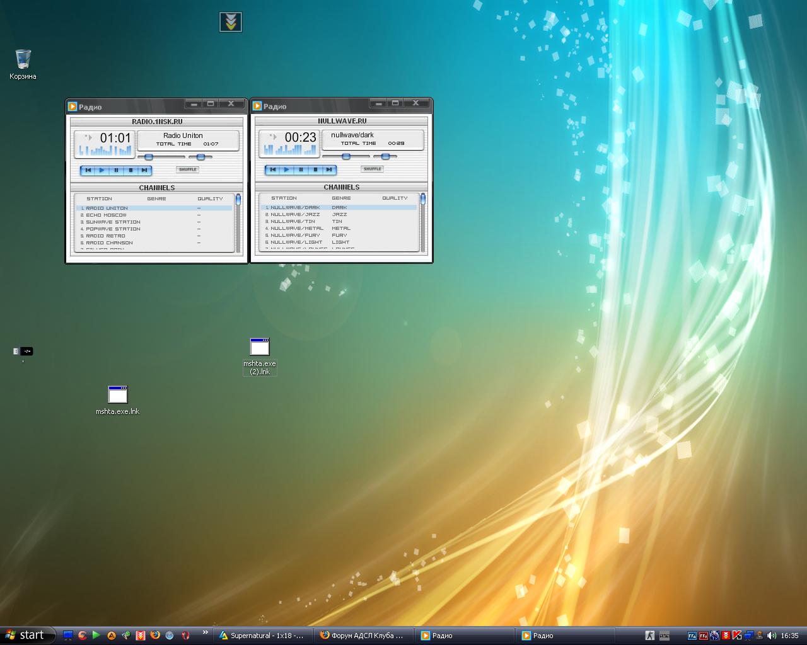Skip to next station in NULLWAVE.RU player

click(x=328, y=169)
